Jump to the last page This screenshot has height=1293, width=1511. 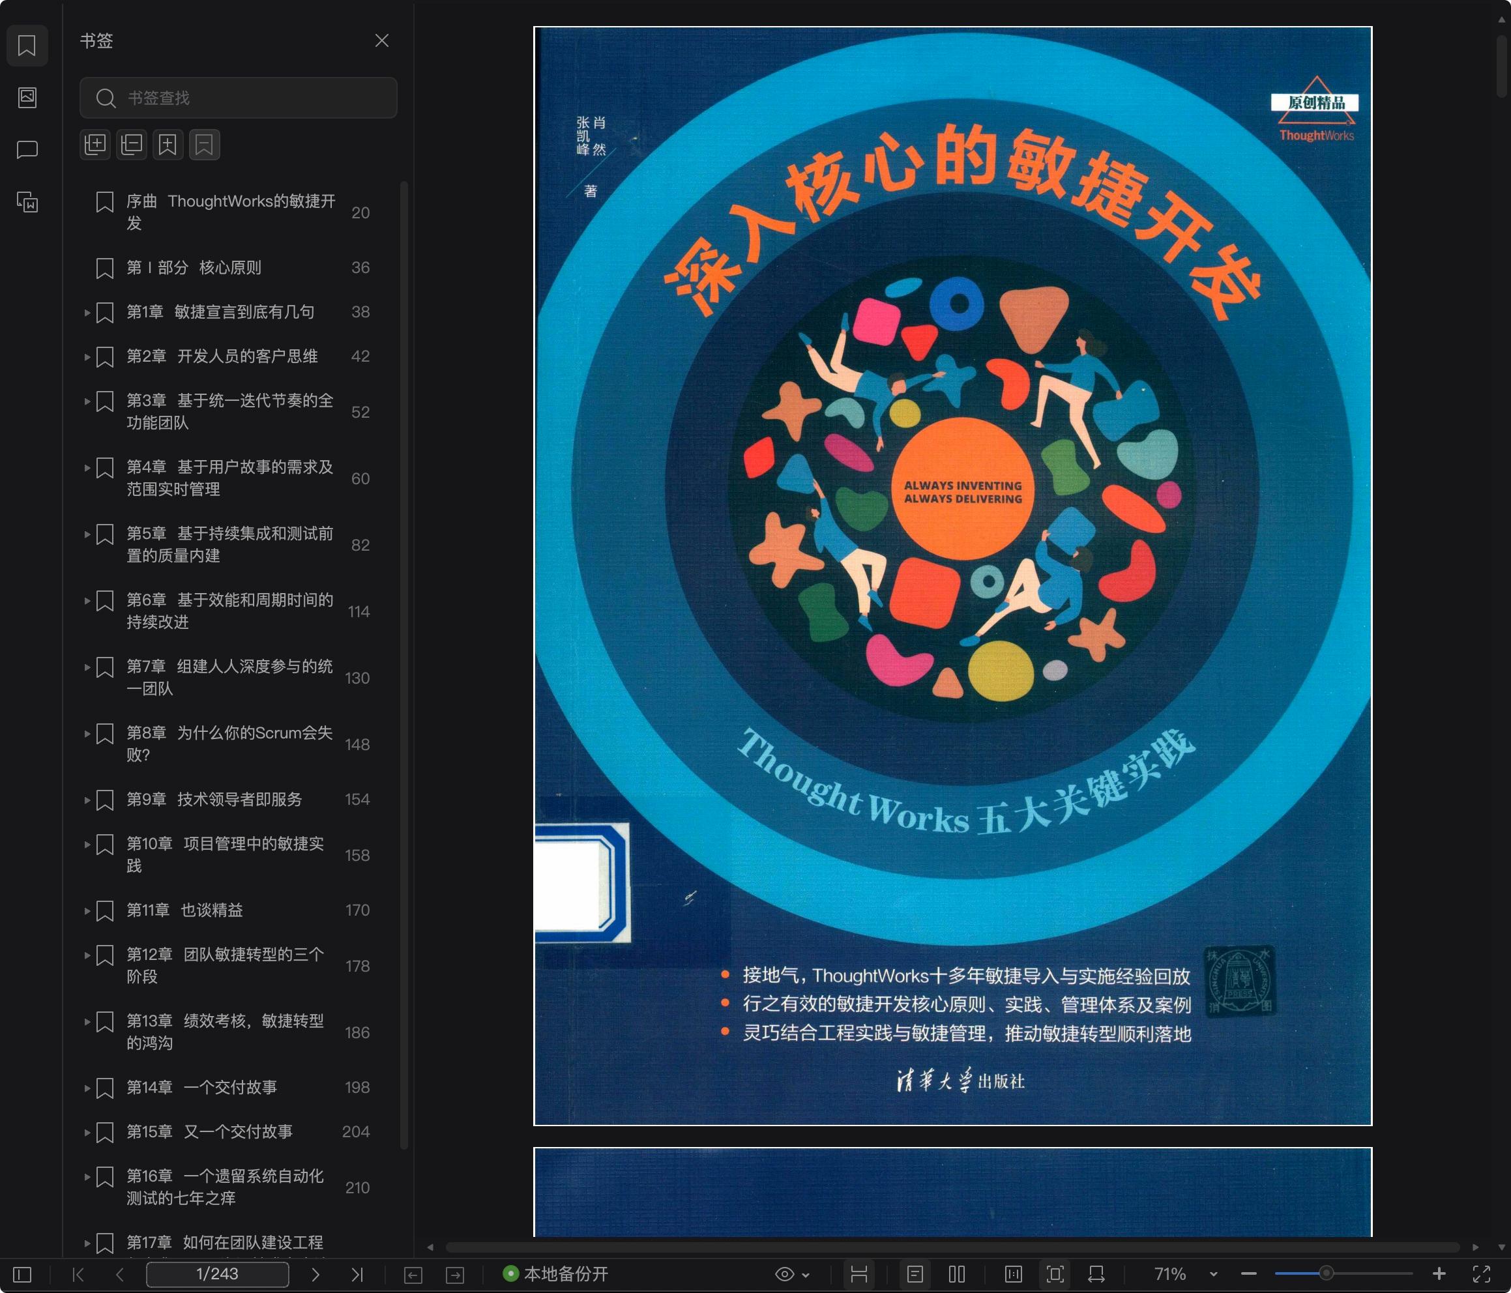pos(357,1274)
